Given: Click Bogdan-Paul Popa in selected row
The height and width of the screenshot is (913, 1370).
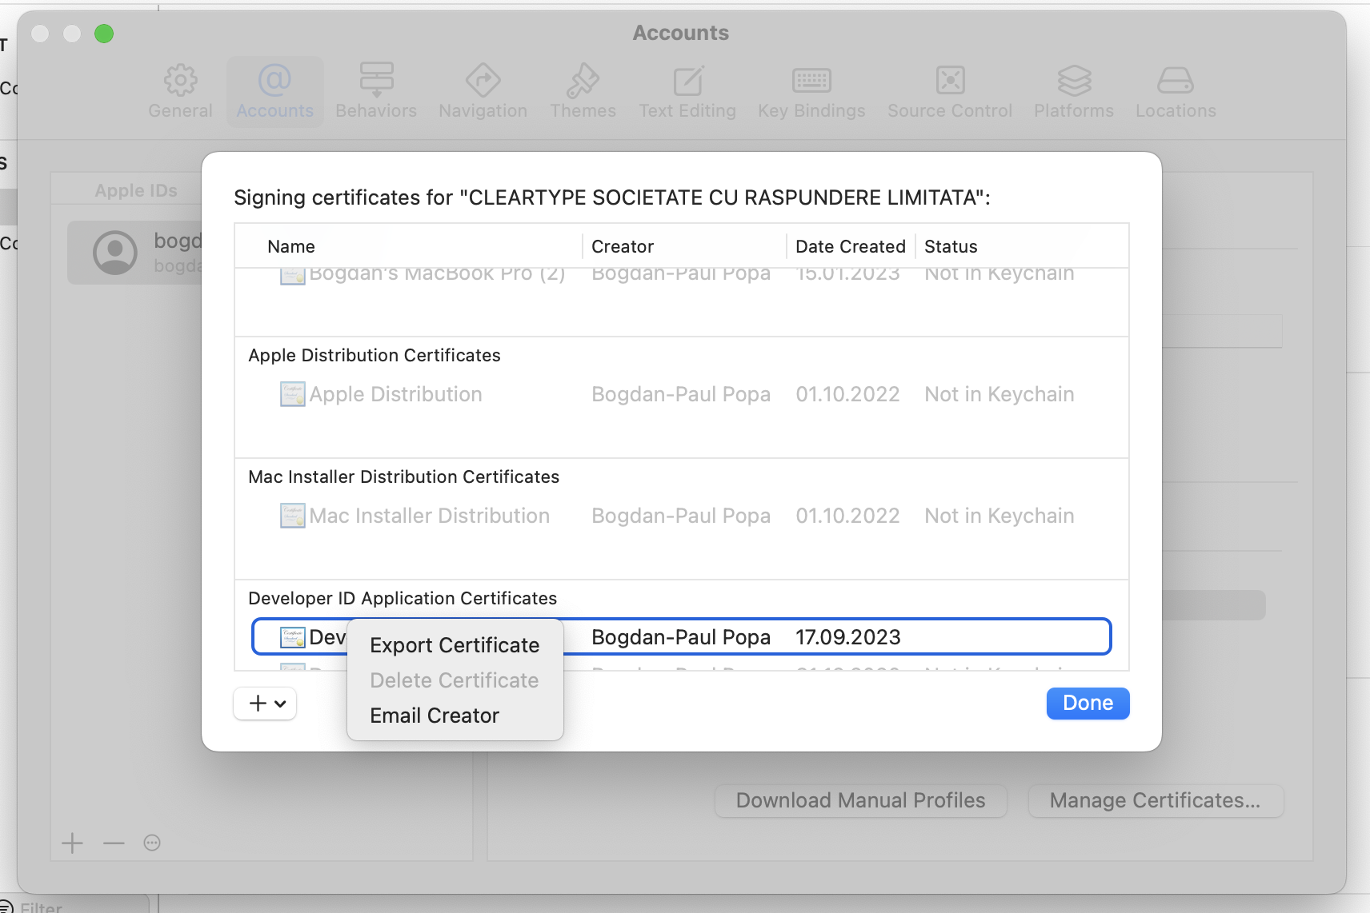Looking at the screenshot, I should (x=681, y=637).
